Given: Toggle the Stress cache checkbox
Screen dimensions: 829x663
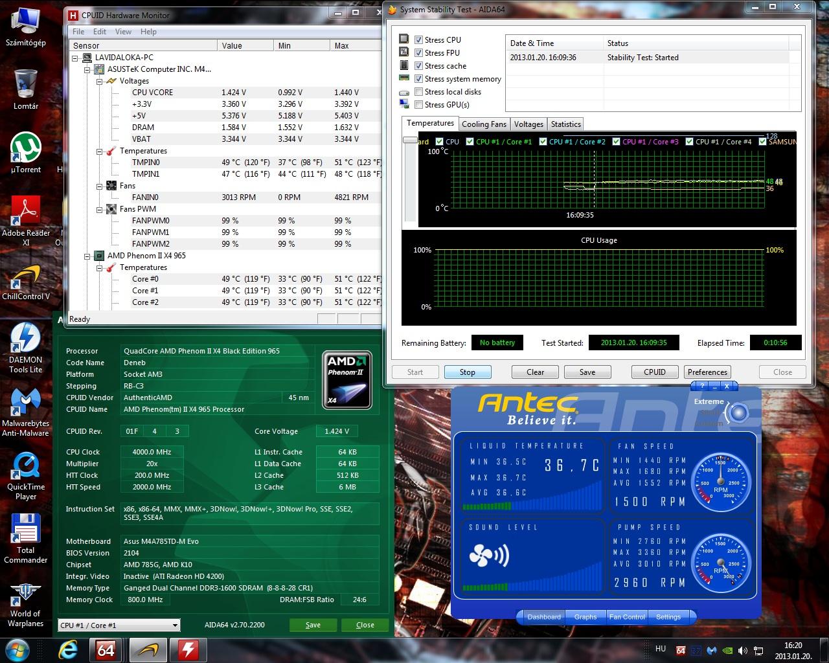Looking at the screenshot, I should [x=419, y=66].
